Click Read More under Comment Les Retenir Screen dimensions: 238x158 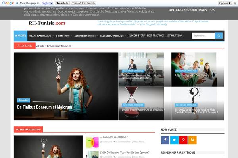point(138,142)
